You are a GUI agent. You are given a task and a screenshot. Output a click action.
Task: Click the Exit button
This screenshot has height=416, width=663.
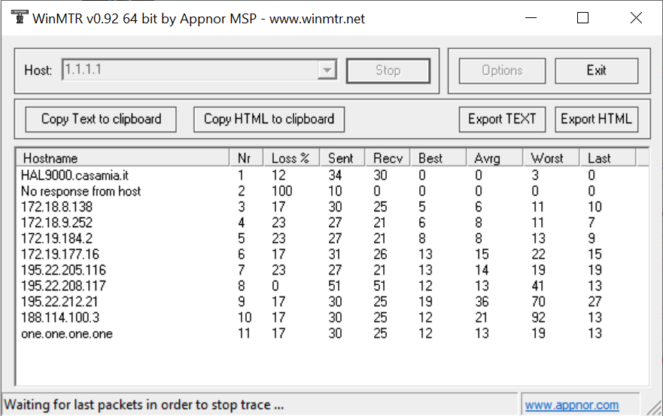pyautogui.click(x=596, y=71)
